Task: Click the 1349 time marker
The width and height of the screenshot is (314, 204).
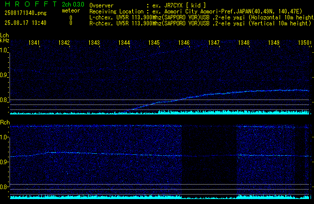Action: pyautogui.click(x=274, y=42)
